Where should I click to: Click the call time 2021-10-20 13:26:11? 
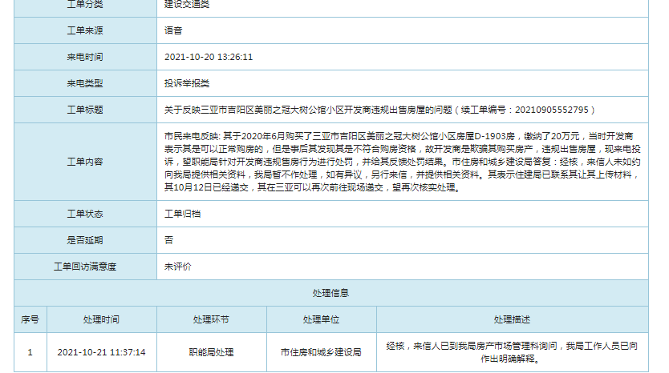(209, 57)
